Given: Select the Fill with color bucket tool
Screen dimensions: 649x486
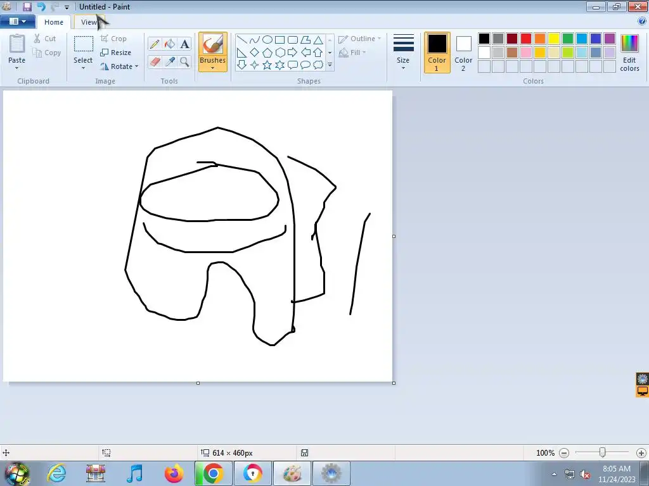Looking at the screenshot, I should 170,44.
